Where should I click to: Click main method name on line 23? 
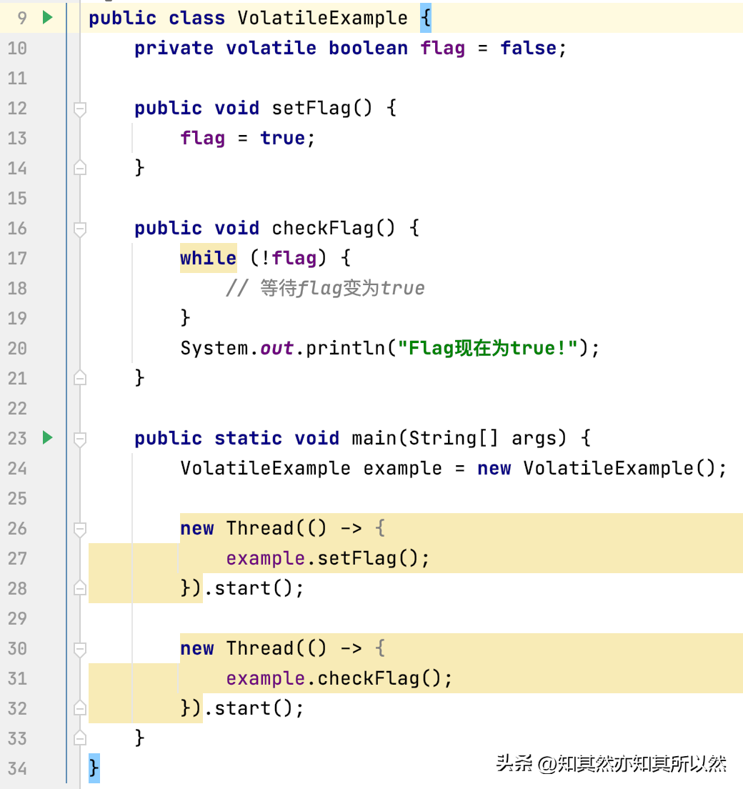point(374,438)
